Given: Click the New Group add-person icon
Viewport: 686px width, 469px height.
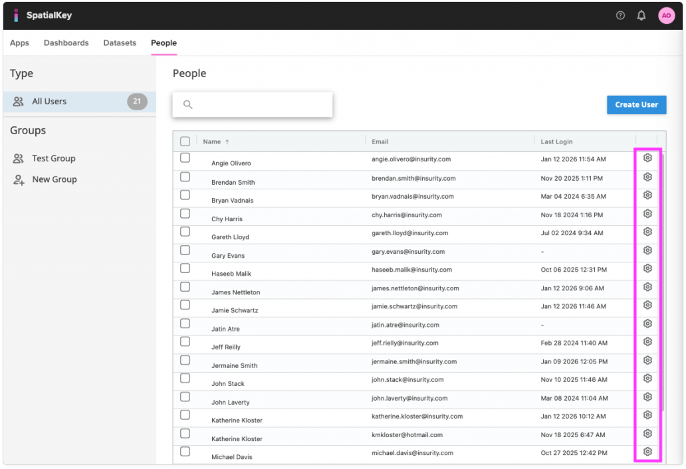Looking at the screenshot, I should pos(18,179).
